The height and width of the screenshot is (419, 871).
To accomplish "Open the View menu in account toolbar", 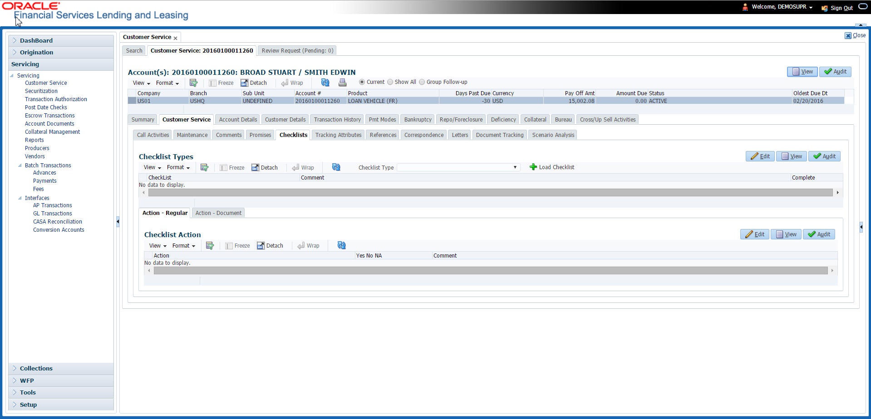I will pyautogui.click(x=141, y=83).
